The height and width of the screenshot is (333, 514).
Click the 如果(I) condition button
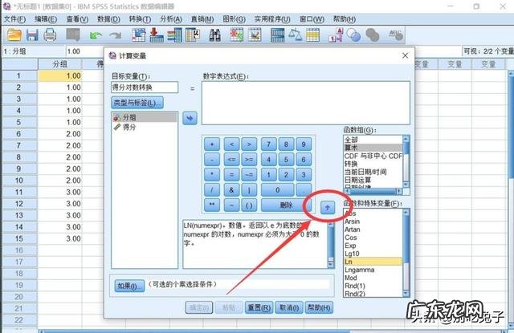[129, 286]
